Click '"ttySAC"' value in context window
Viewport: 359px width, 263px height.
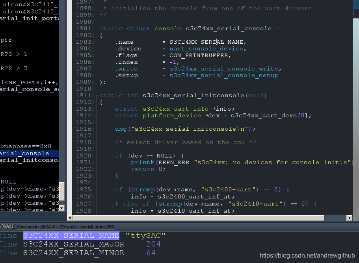pyautogui.click(x=145, y=235)
